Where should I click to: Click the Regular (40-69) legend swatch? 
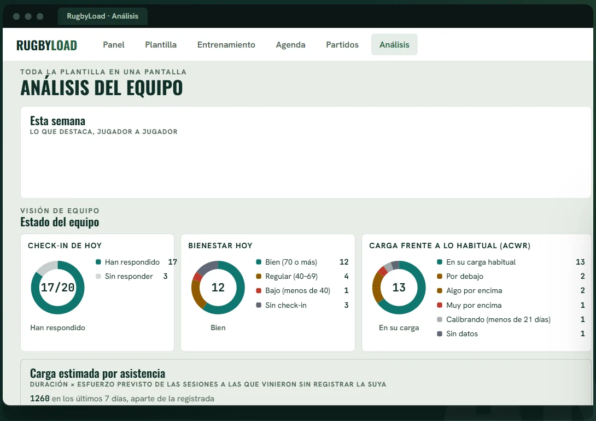(259, 276)
